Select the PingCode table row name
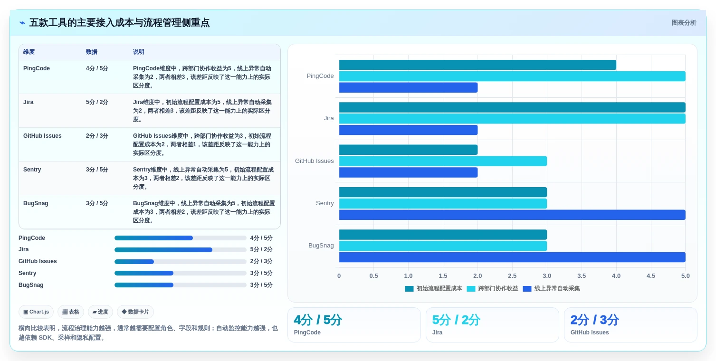Image resolution: width=716 pixels, height=361 pixels. [x=37, y=68]
